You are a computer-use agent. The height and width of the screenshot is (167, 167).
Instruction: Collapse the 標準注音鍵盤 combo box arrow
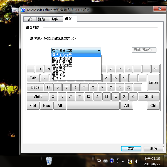tap(99, 50)
